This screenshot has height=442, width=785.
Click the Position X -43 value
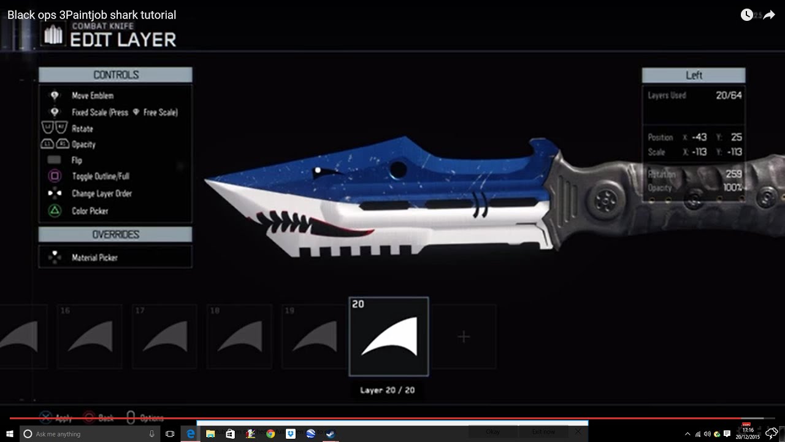(699, 138)
